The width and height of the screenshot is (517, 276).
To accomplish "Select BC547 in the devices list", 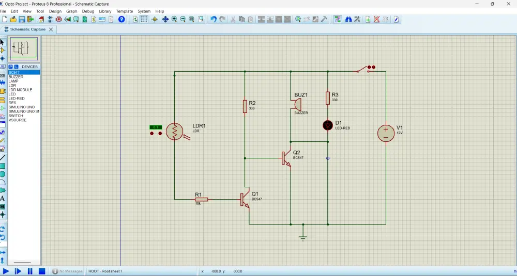I will tap(24, 72).
